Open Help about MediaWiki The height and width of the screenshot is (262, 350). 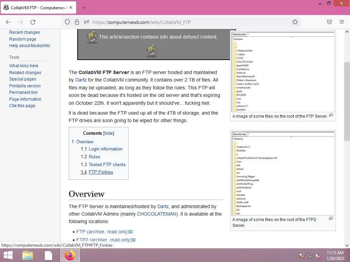click(x=29, y=46)
